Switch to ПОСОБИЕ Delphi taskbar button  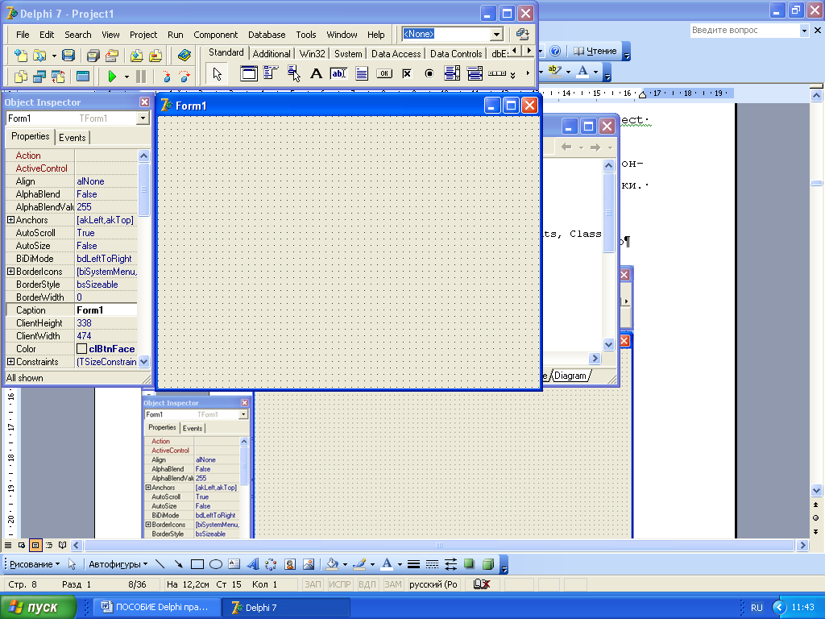(x=155, y=608)
